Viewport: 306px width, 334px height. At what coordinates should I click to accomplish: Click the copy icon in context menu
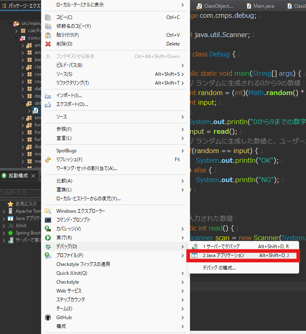coord(48,17)
